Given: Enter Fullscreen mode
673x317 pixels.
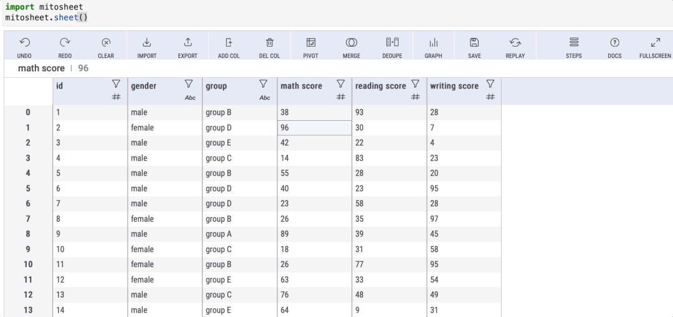Looking at the screenshot, I should [x=655, y=43].
